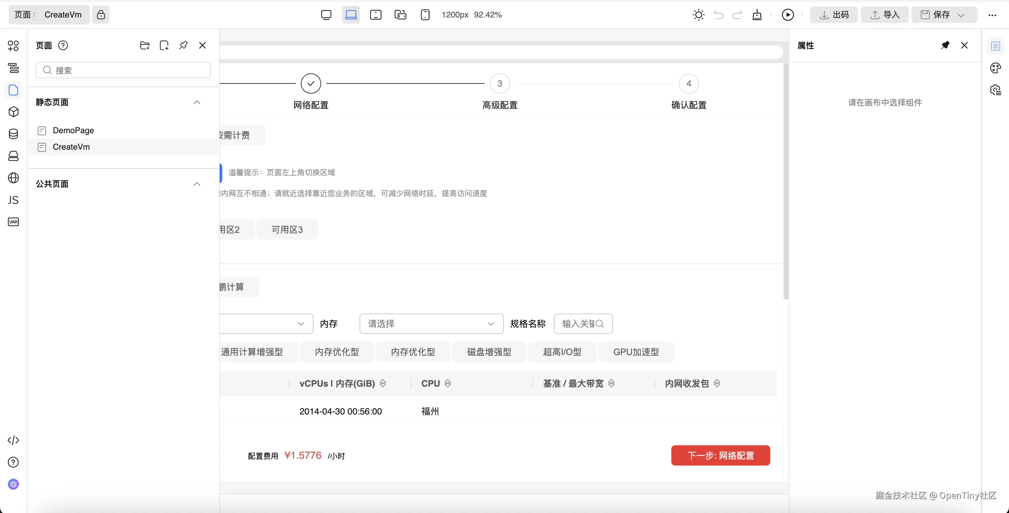Open the JS panel in the sidebar
This screenshot has width=1009, height=513.
(x=13, y=200)
